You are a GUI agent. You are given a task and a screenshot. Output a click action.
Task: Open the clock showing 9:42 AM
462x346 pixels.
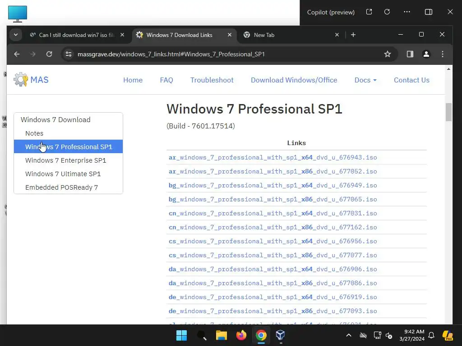(x=412, y=335)
